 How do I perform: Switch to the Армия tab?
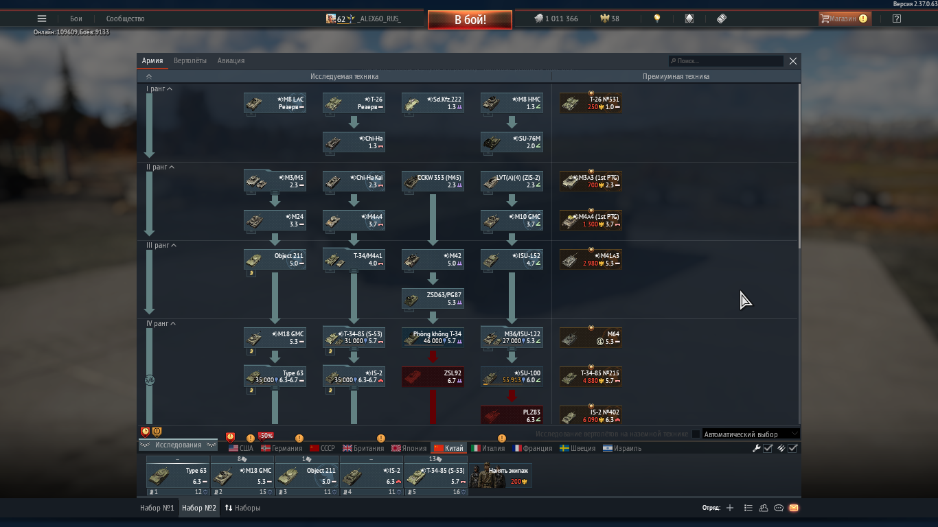coord(152,60)
